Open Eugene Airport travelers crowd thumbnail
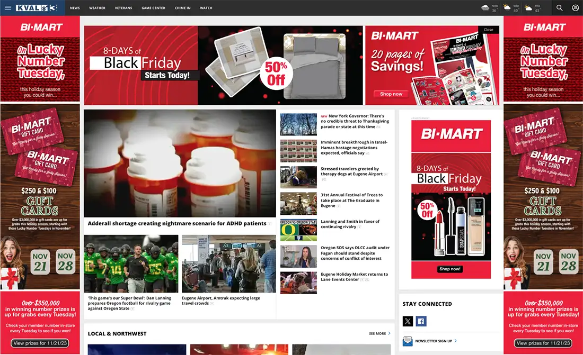583x355 pixels. point(228,263)
